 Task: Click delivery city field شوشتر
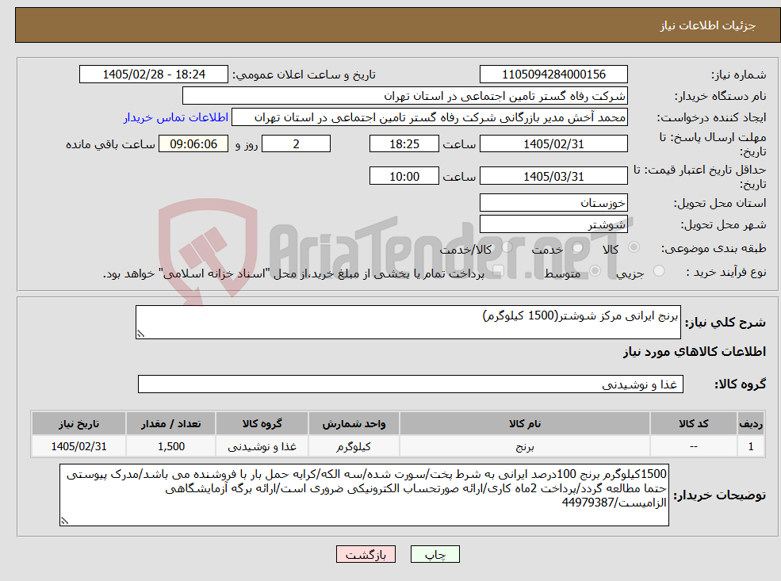(x=553, y=224)
